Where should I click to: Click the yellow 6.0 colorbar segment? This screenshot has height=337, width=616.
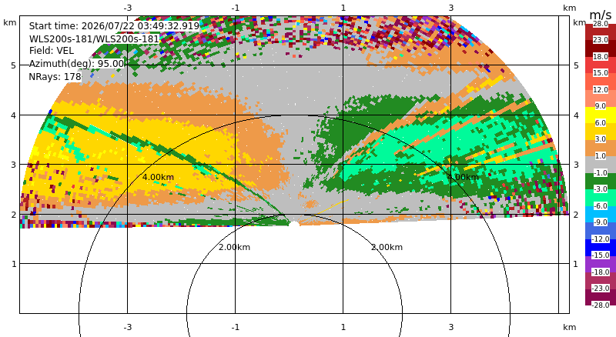tap(601, 115)
